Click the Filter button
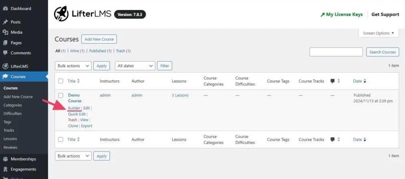Image resolution: width=405 pixels, height=179 pixels. pos(165,66)
